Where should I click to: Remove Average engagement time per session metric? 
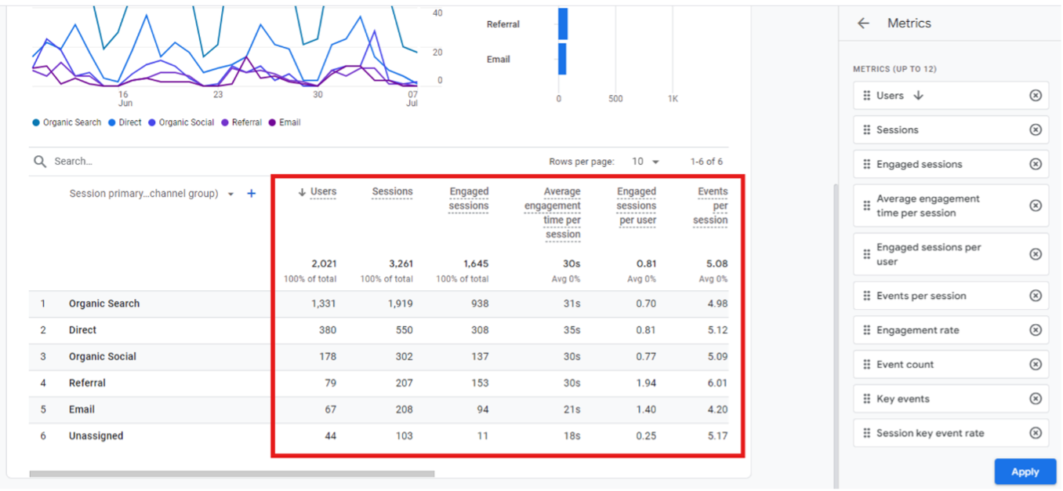click(1036, 205)
